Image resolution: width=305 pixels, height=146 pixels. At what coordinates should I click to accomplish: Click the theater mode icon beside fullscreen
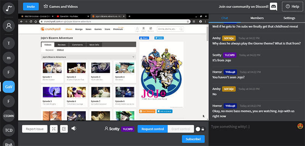point(64,129)
